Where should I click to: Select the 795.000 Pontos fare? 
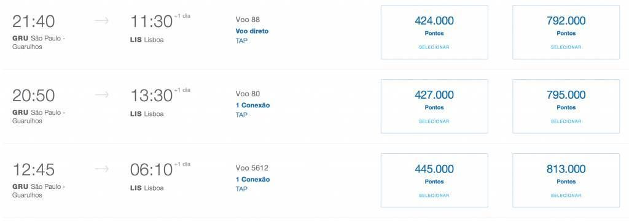tap(566, 106)
